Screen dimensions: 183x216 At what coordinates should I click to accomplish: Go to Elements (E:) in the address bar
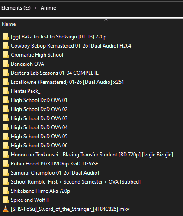click(x=16, y=8)
